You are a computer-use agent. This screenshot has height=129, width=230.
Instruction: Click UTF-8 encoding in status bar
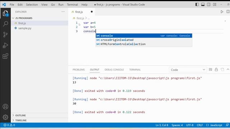click(190, 125)
